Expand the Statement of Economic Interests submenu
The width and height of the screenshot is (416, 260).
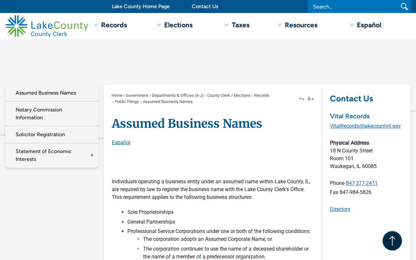pos(92,155)
